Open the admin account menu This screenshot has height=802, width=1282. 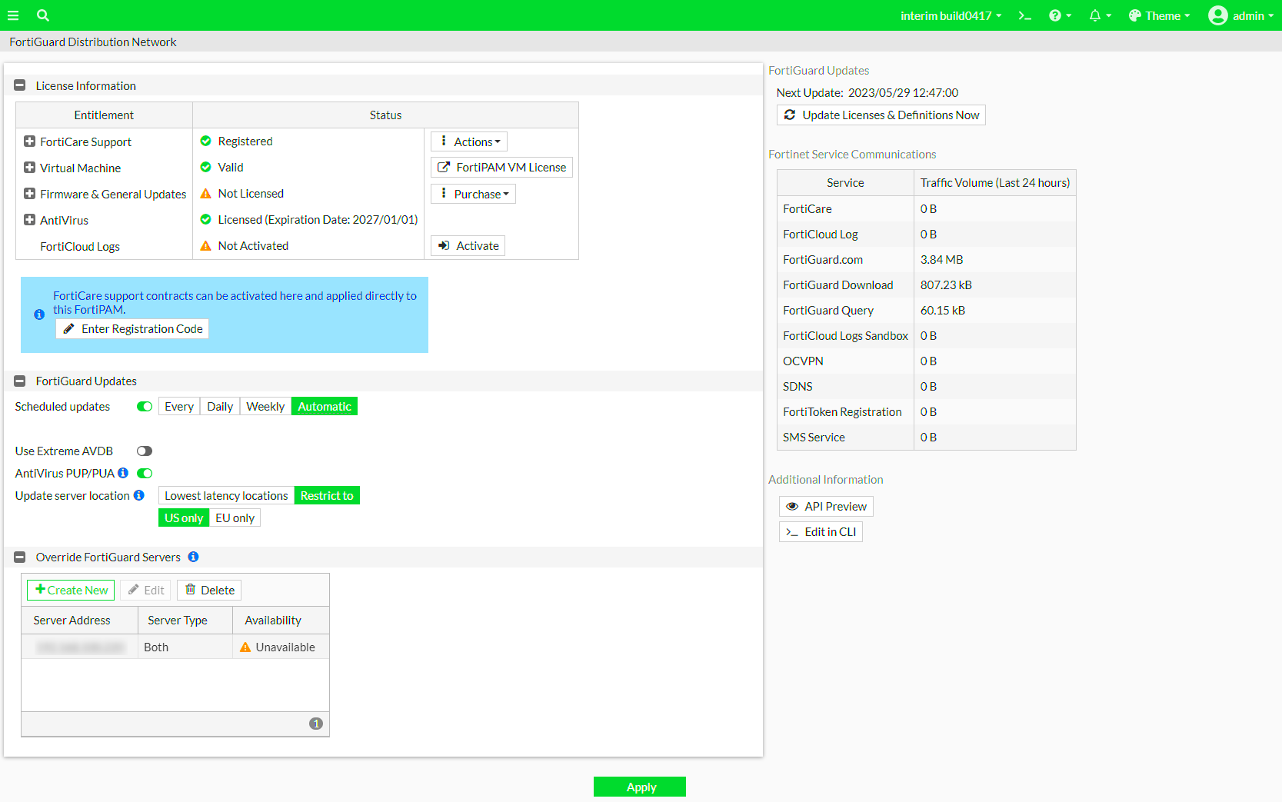pyautogui.click(x=1253, y=15)
